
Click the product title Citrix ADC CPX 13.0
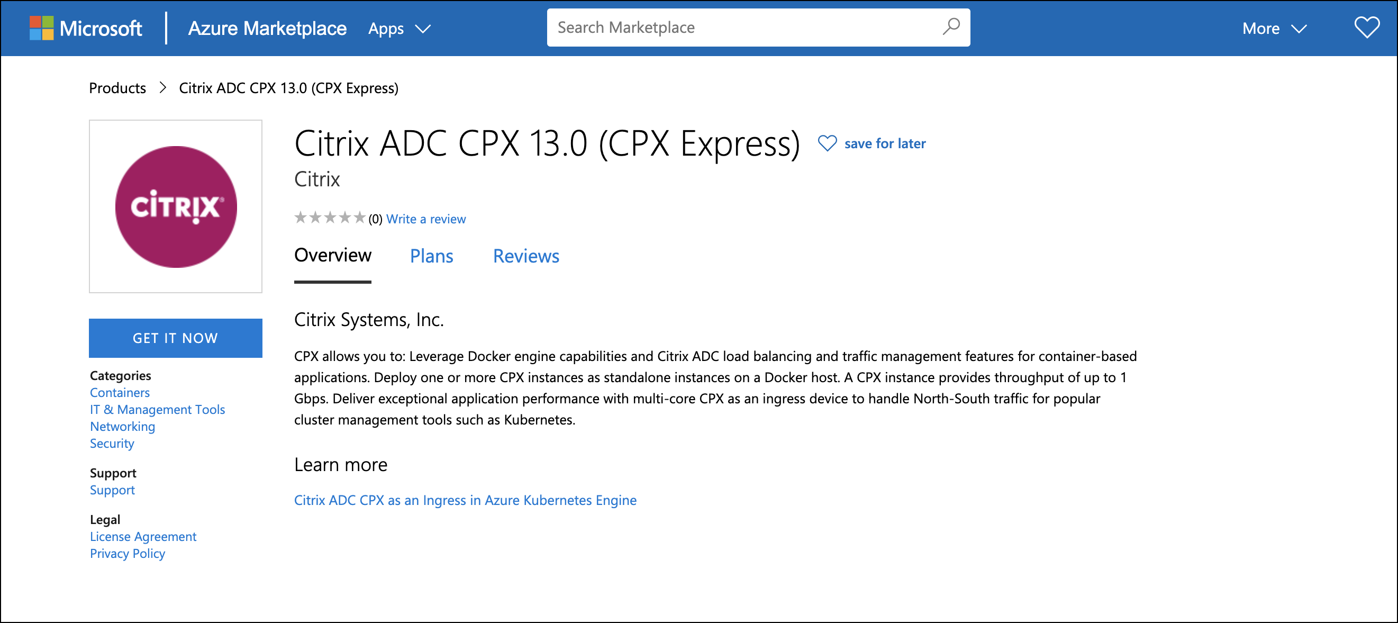(x=547, y=143)
